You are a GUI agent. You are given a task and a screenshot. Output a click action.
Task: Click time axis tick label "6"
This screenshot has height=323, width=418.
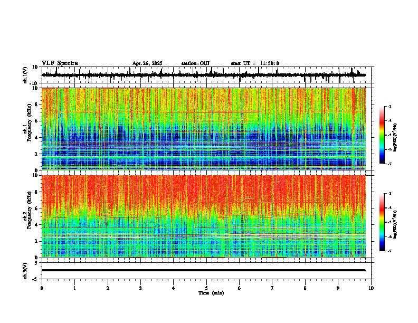coord(240,288)
